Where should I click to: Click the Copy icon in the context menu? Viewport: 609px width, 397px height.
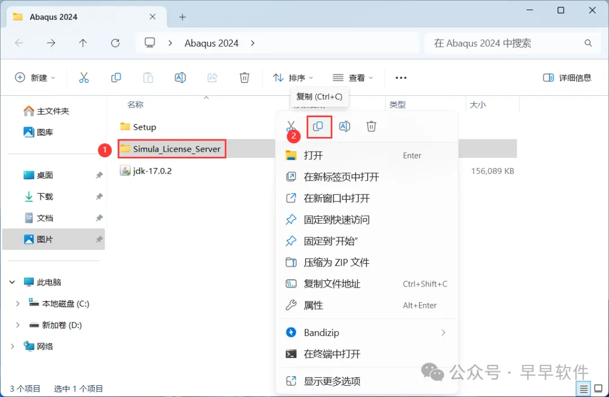click(318, 126)
